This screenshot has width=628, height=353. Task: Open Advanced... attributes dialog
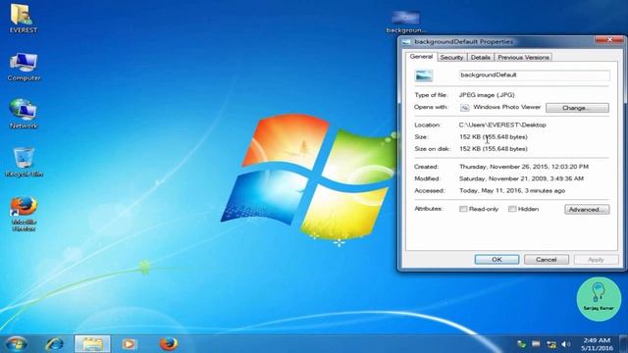587,209
